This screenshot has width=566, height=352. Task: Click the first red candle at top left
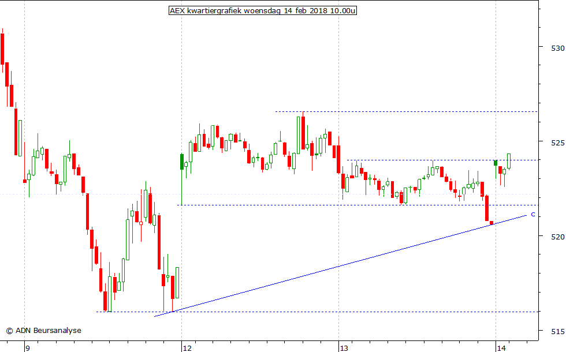tap(2, 48)
